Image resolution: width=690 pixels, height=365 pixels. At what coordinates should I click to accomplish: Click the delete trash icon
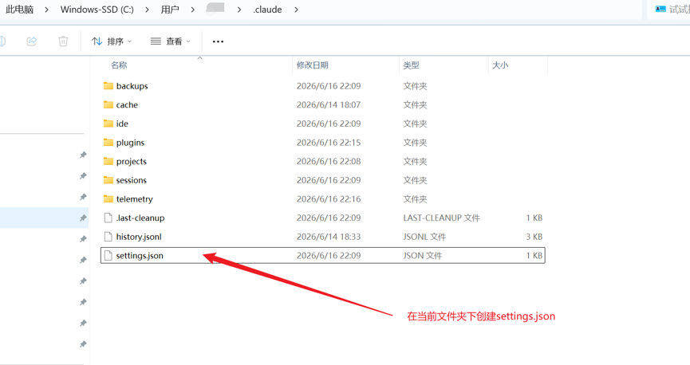click(63, 41)
